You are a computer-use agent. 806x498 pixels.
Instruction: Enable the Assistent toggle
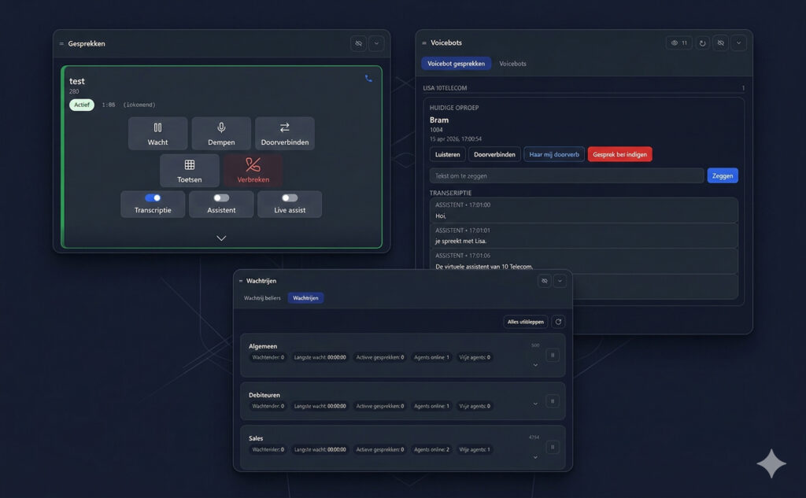(x=221, y=198)
